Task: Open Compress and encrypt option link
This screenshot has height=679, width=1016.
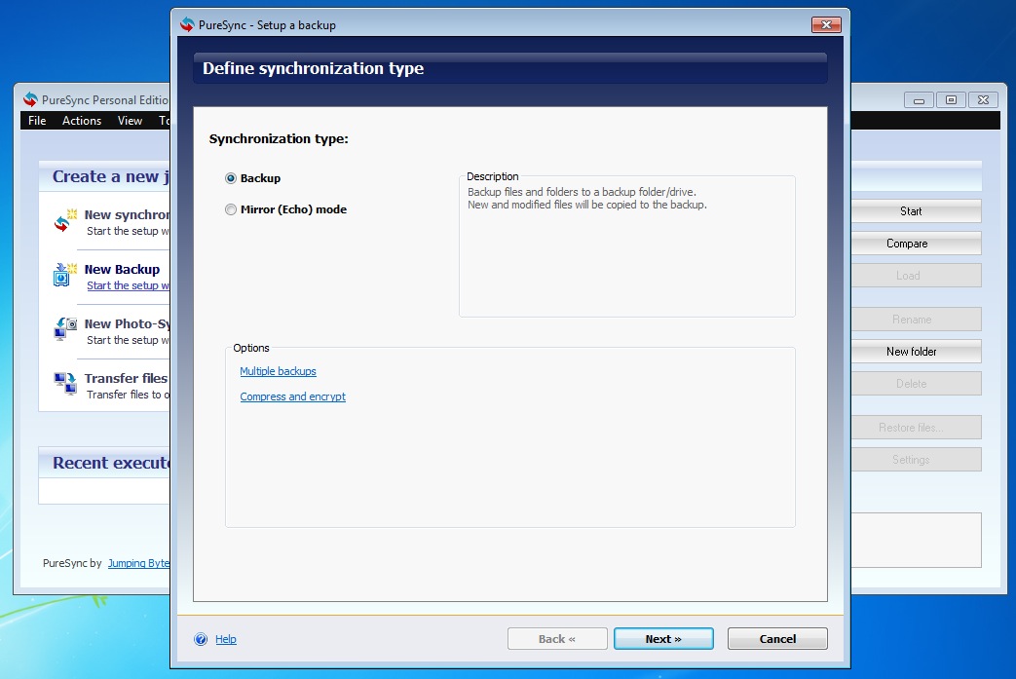Action: tap(292, 396)
